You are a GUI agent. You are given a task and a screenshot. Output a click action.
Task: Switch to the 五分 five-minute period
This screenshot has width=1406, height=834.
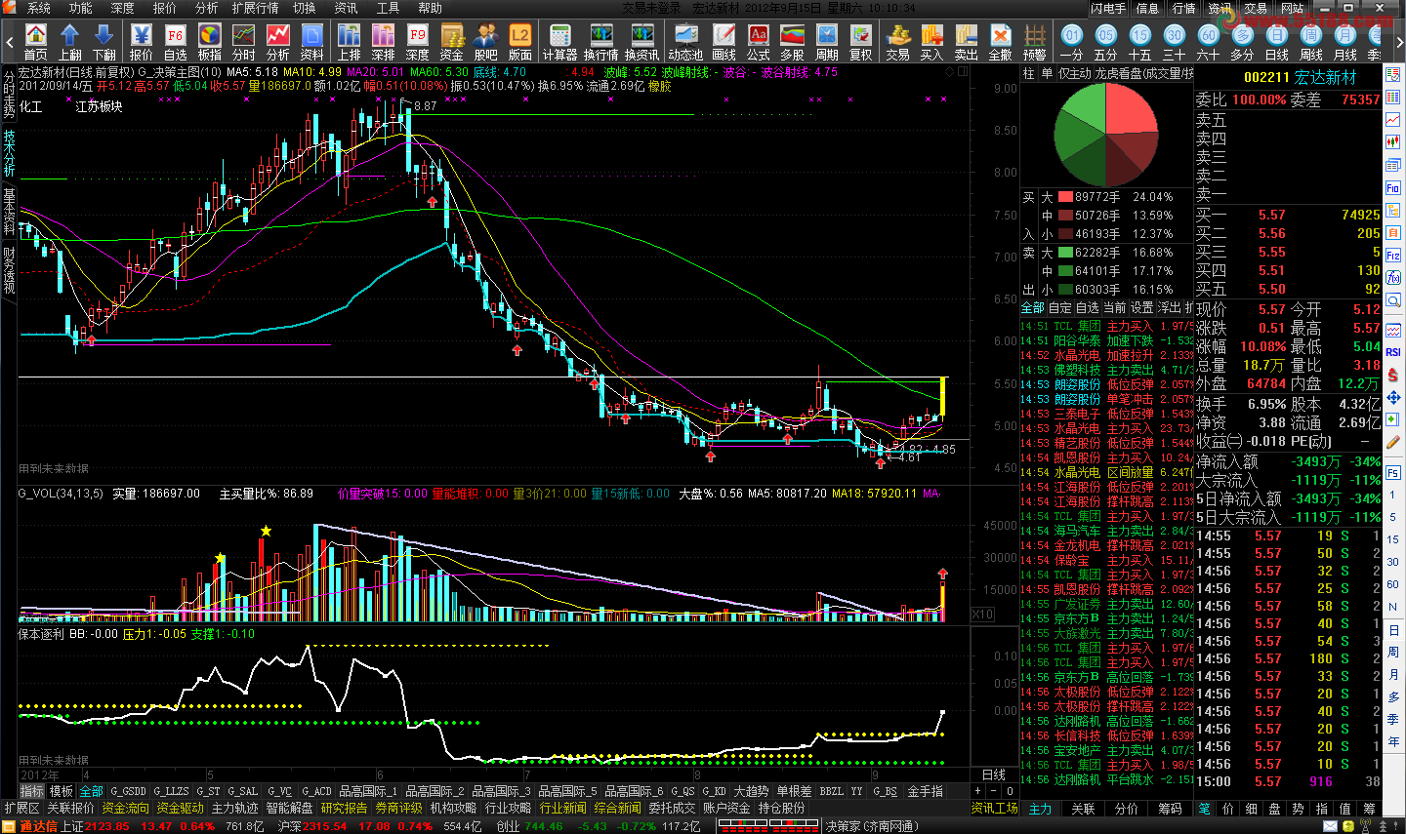click(1106, 43)
